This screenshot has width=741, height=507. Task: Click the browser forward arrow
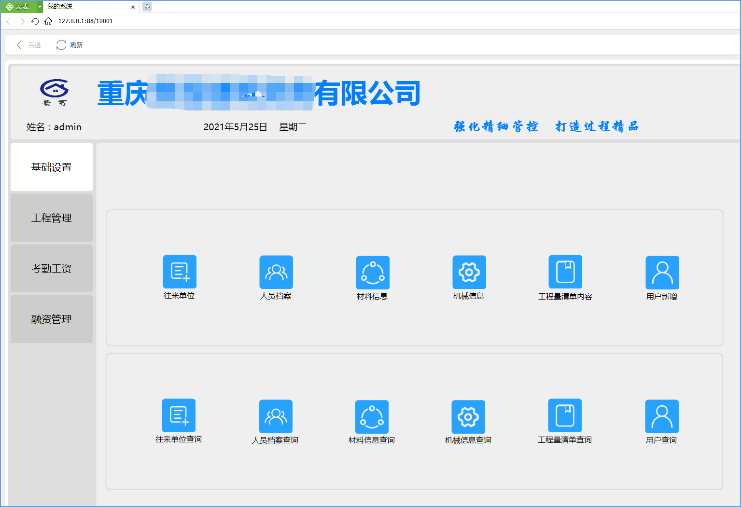(x=22, y=21)
